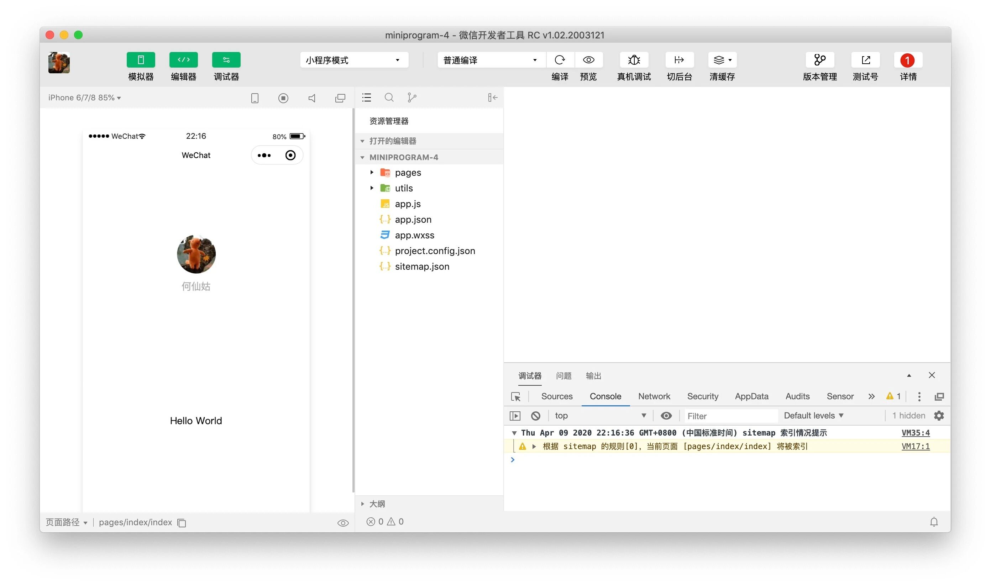Open search icon in the explorer panel
The image size is (991, 585).
(x=389, y=97)
